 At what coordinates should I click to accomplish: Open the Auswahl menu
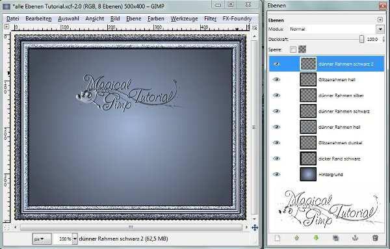[x=68, y=19]
